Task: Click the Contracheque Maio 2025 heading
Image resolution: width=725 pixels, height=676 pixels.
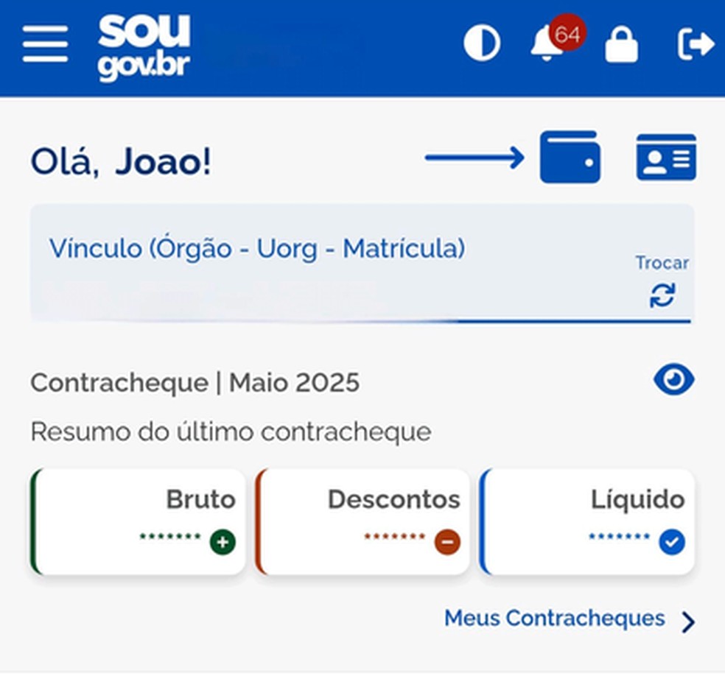Action: [x=195, y=382]
